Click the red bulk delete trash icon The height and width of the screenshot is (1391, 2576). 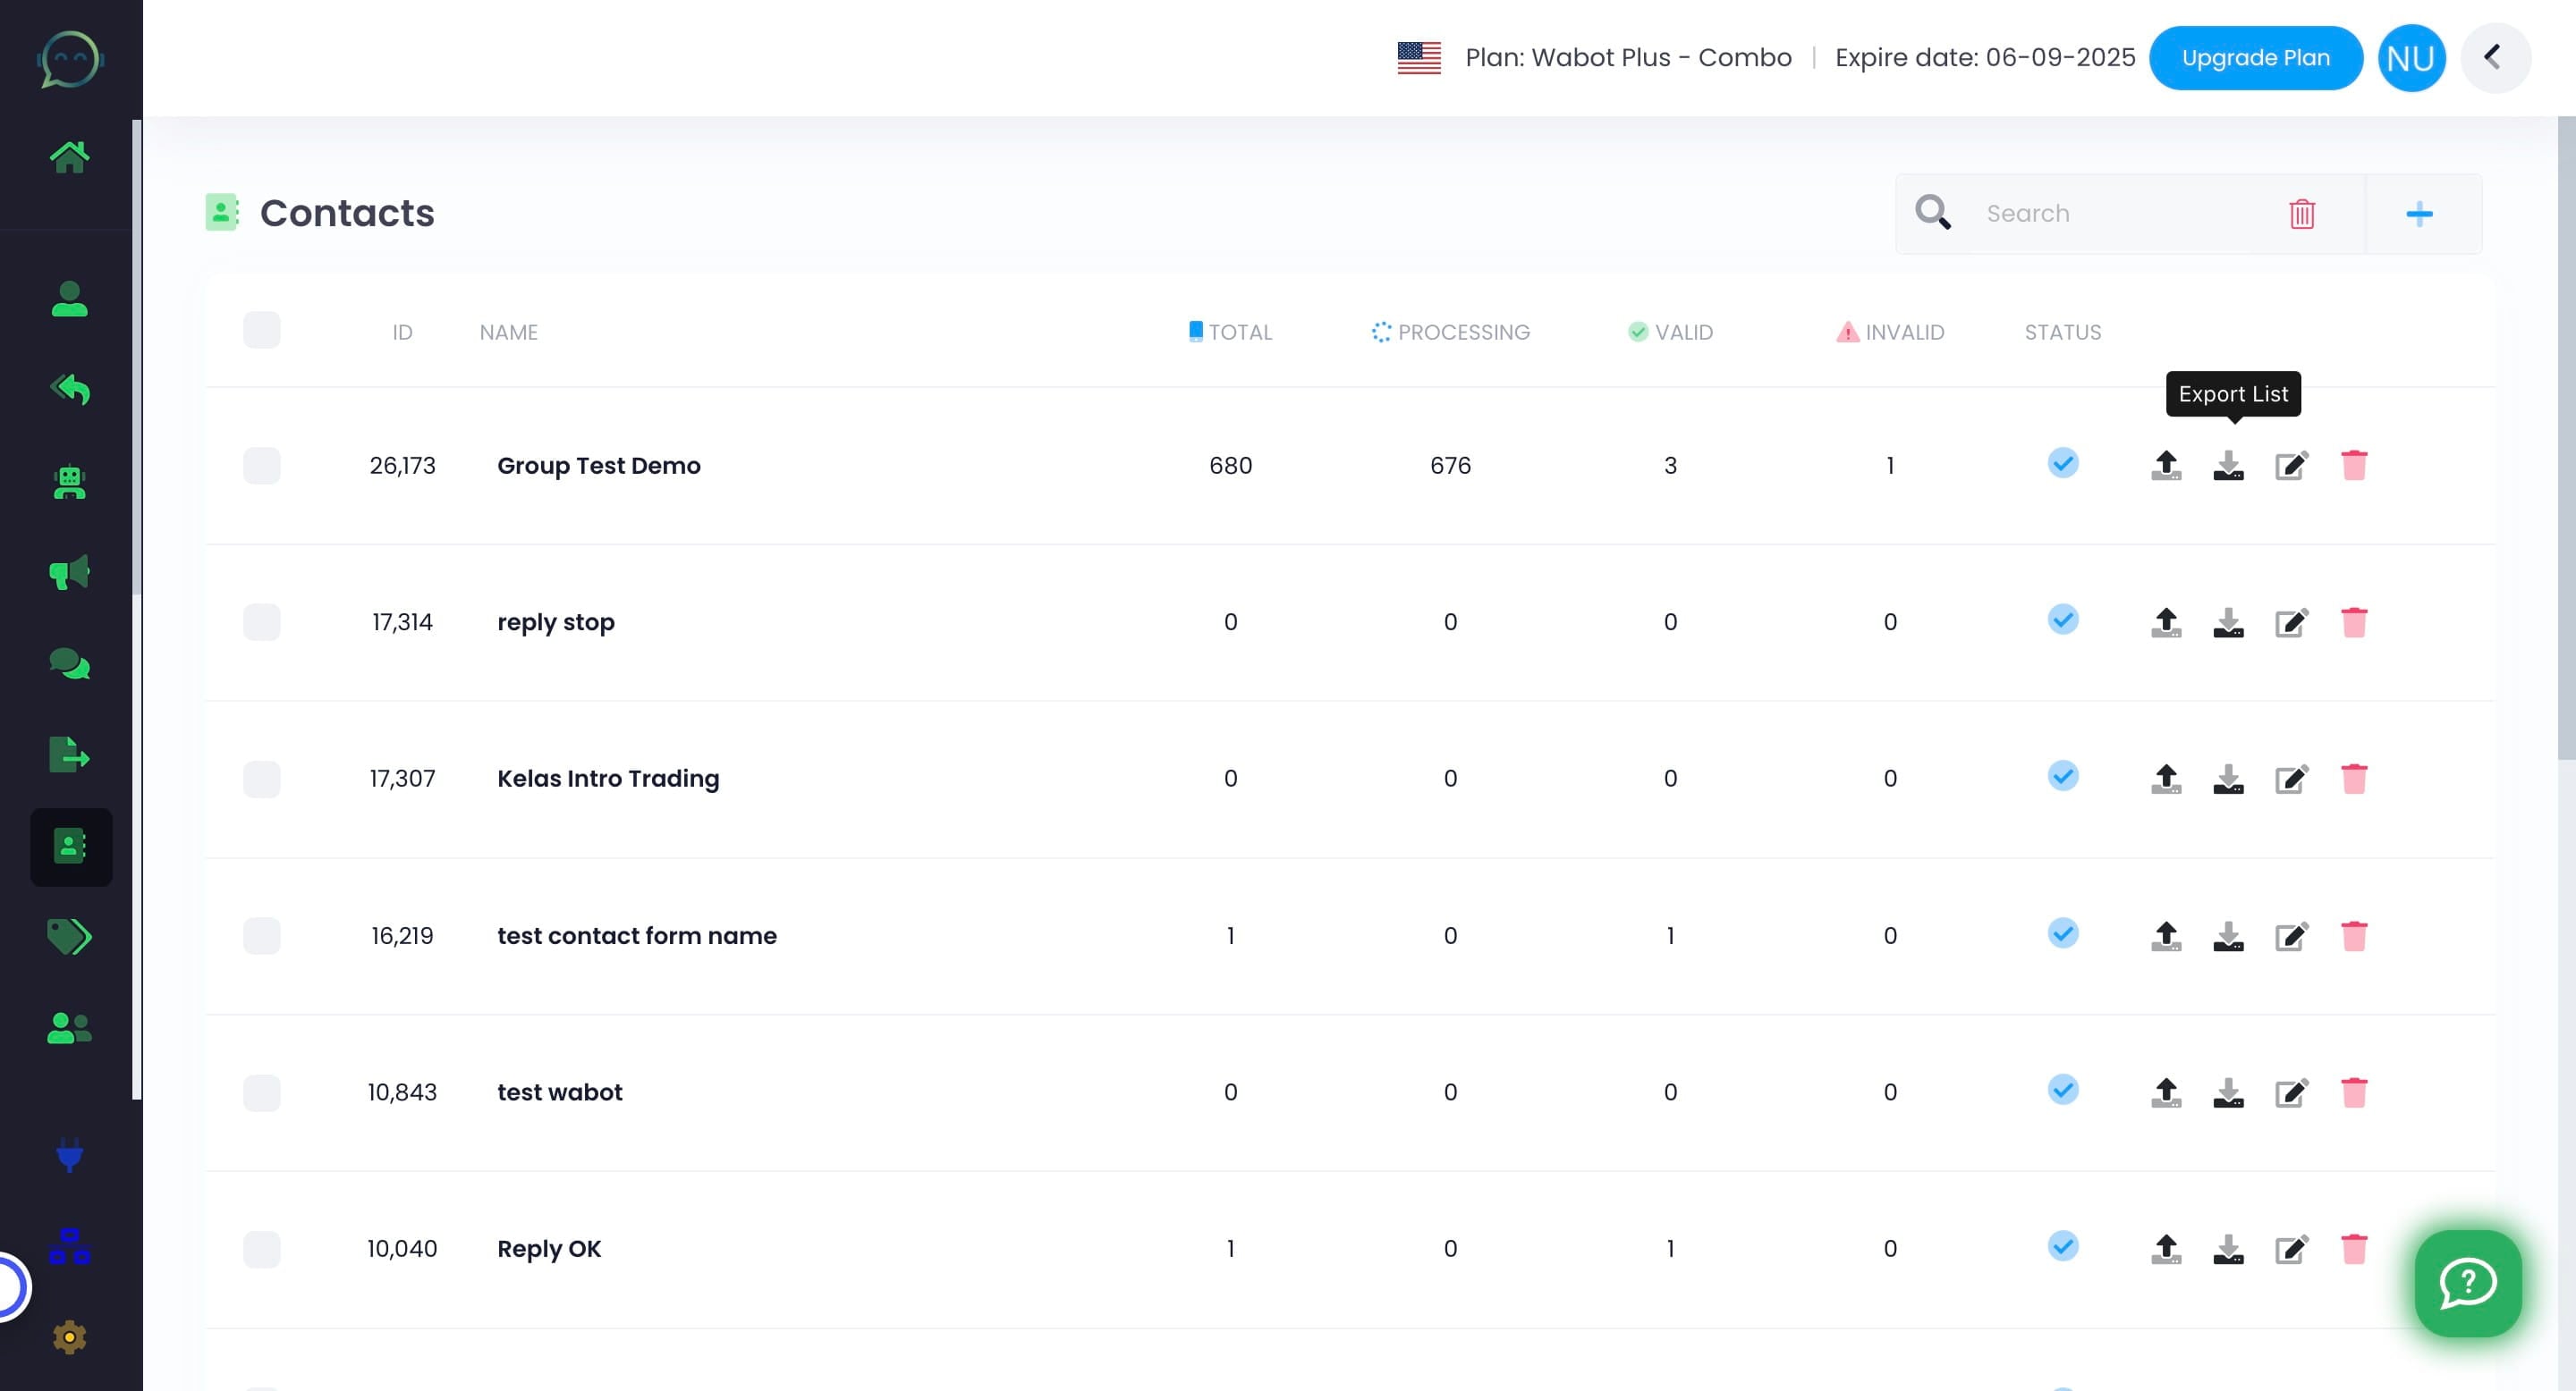(x=2302, y=214)
